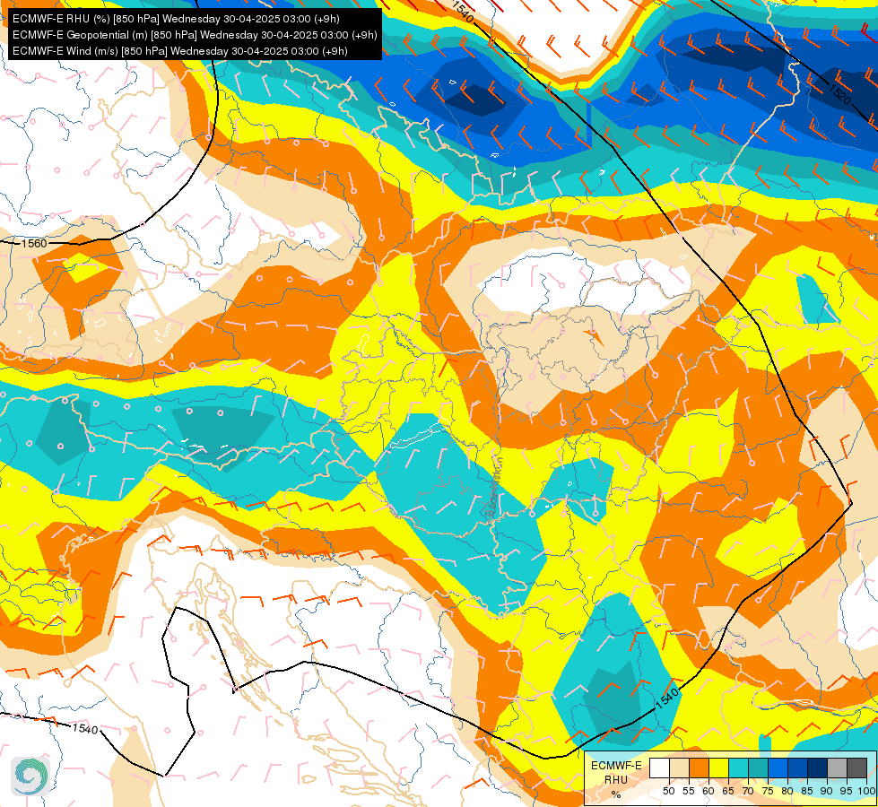
Task: Click the legend's RHU label
Action: click(x=616, y=779)
